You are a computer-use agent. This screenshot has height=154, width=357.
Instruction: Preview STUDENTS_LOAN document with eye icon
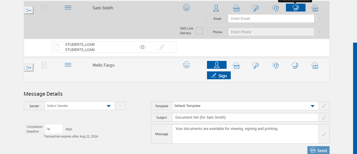pos(142,47)
